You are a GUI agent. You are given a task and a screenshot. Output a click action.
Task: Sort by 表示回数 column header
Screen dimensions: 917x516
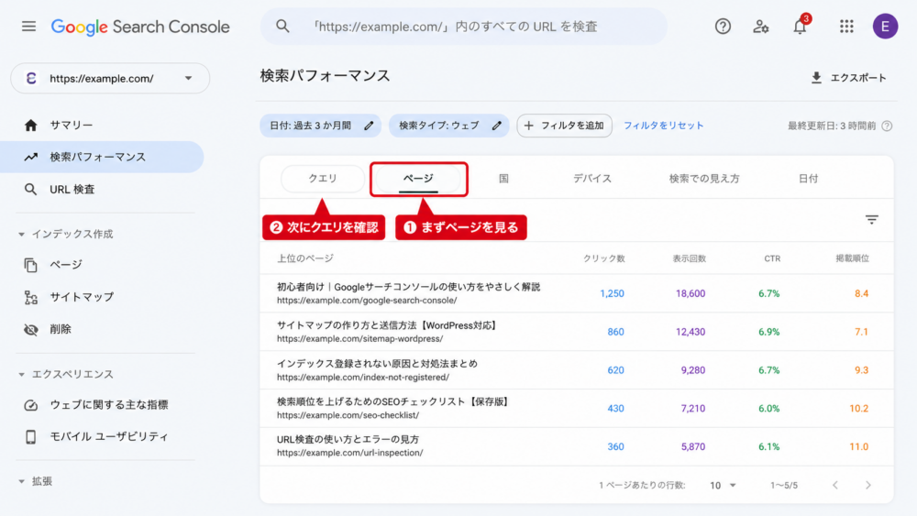coord(689,258)
